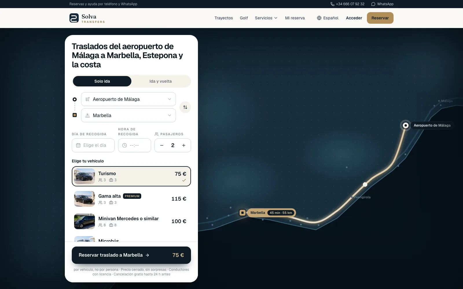
Task: Click the Turismo car thumbnail
Action: (x=84, y=176)
